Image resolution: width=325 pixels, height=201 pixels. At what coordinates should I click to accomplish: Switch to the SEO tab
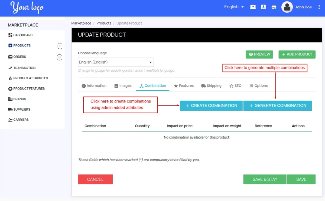[235, 86]
